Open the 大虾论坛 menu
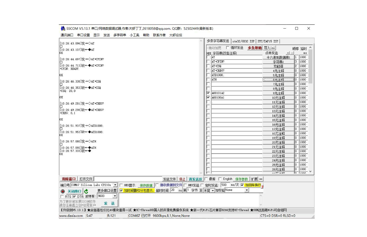Image resolution: width=367 pixels, height=237 pixels. [176, 35]
